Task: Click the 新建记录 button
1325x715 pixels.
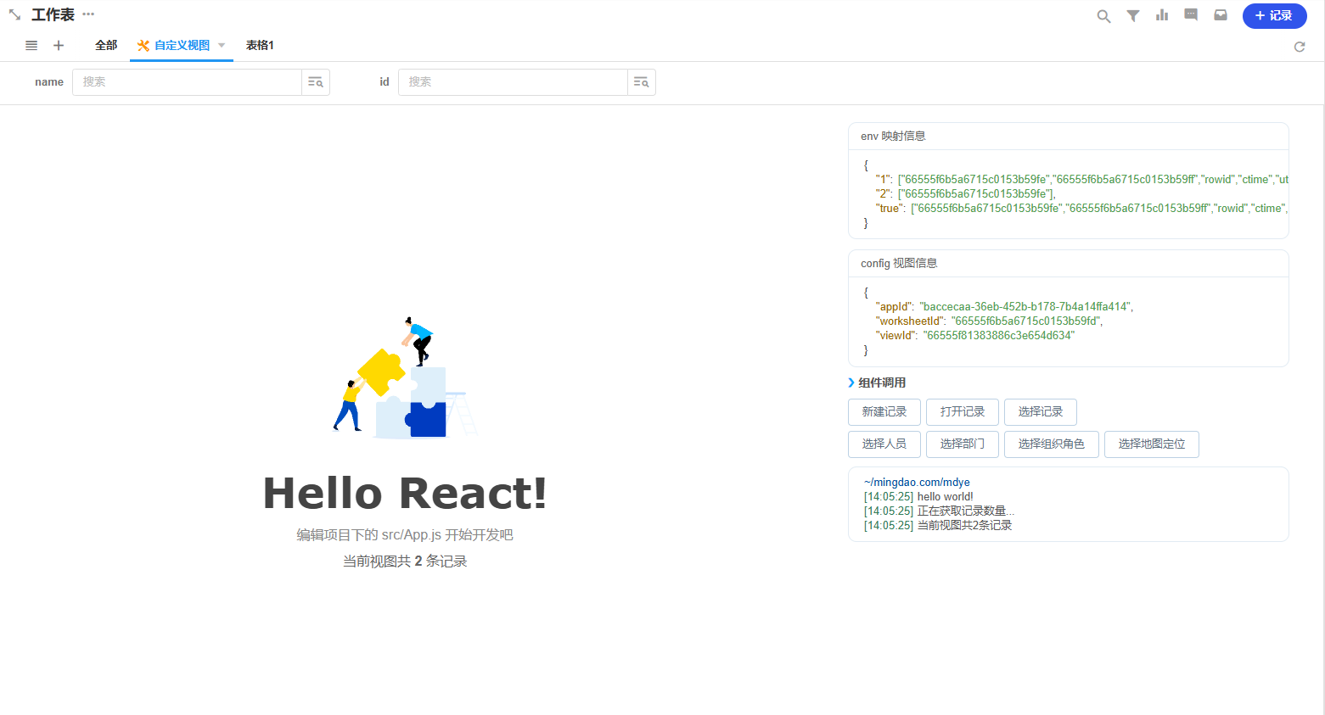Action: pyautogui.click(x=884, y=412)
